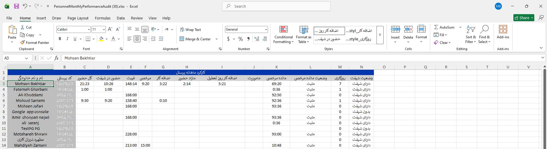The height and width of the screenshot is (149, 547).
Task: Open the MB account profile
Action: 498,6
